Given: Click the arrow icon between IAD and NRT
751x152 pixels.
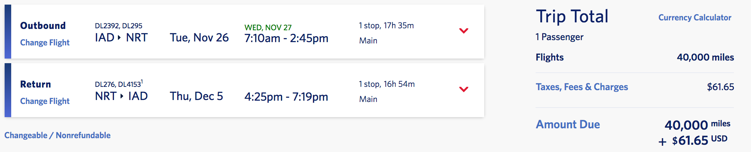Looking at the screenshot, I should point(119,38).
